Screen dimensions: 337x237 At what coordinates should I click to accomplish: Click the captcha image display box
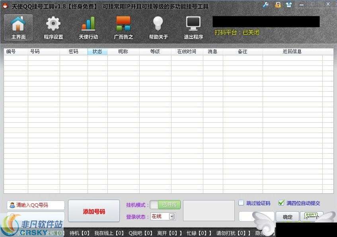(209, 211)
